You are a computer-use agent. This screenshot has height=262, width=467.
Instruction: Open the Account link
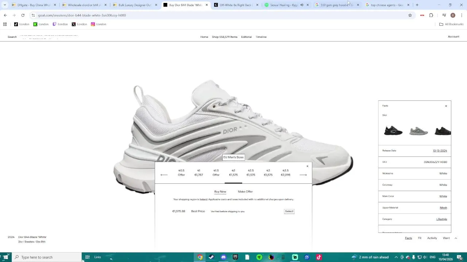point(454,37)
